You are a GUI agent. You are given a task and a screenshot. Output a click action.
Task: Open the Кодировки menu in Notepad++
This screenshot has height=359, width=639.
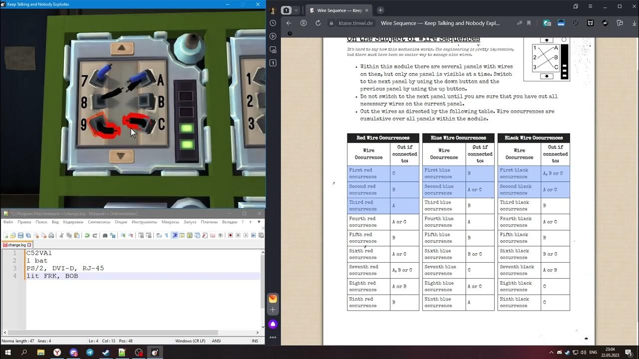tap(73, 222)
